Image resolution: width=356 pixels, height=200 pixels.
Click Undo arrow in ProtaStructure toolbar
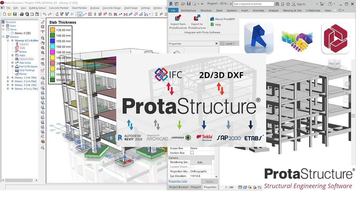(44, 14)
